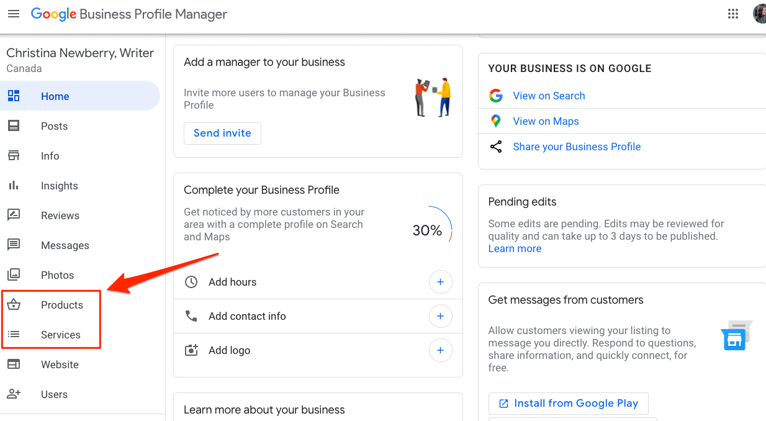Click the Photos icon in sidebar
766x421 pixels.
click(14, 274)
